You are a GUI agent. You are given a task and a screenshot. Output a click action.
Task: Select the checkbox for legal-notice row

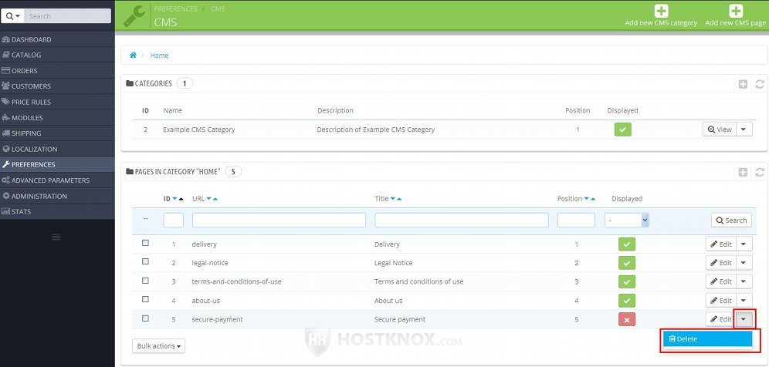[x=145, y=261]
